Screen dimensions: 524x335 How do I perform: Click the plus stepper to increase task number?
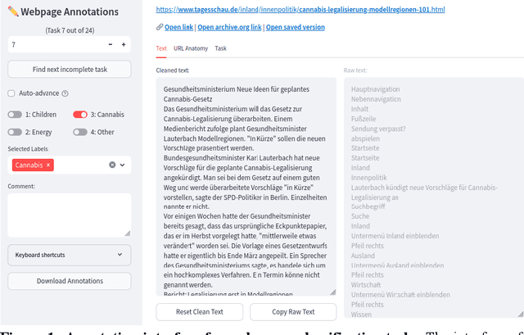[x=124, y=44]
